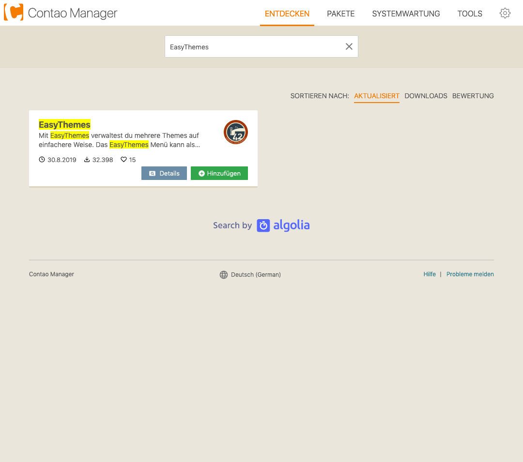
Task: Open Details for EasyThemes
Action: (x=164, y=173)
